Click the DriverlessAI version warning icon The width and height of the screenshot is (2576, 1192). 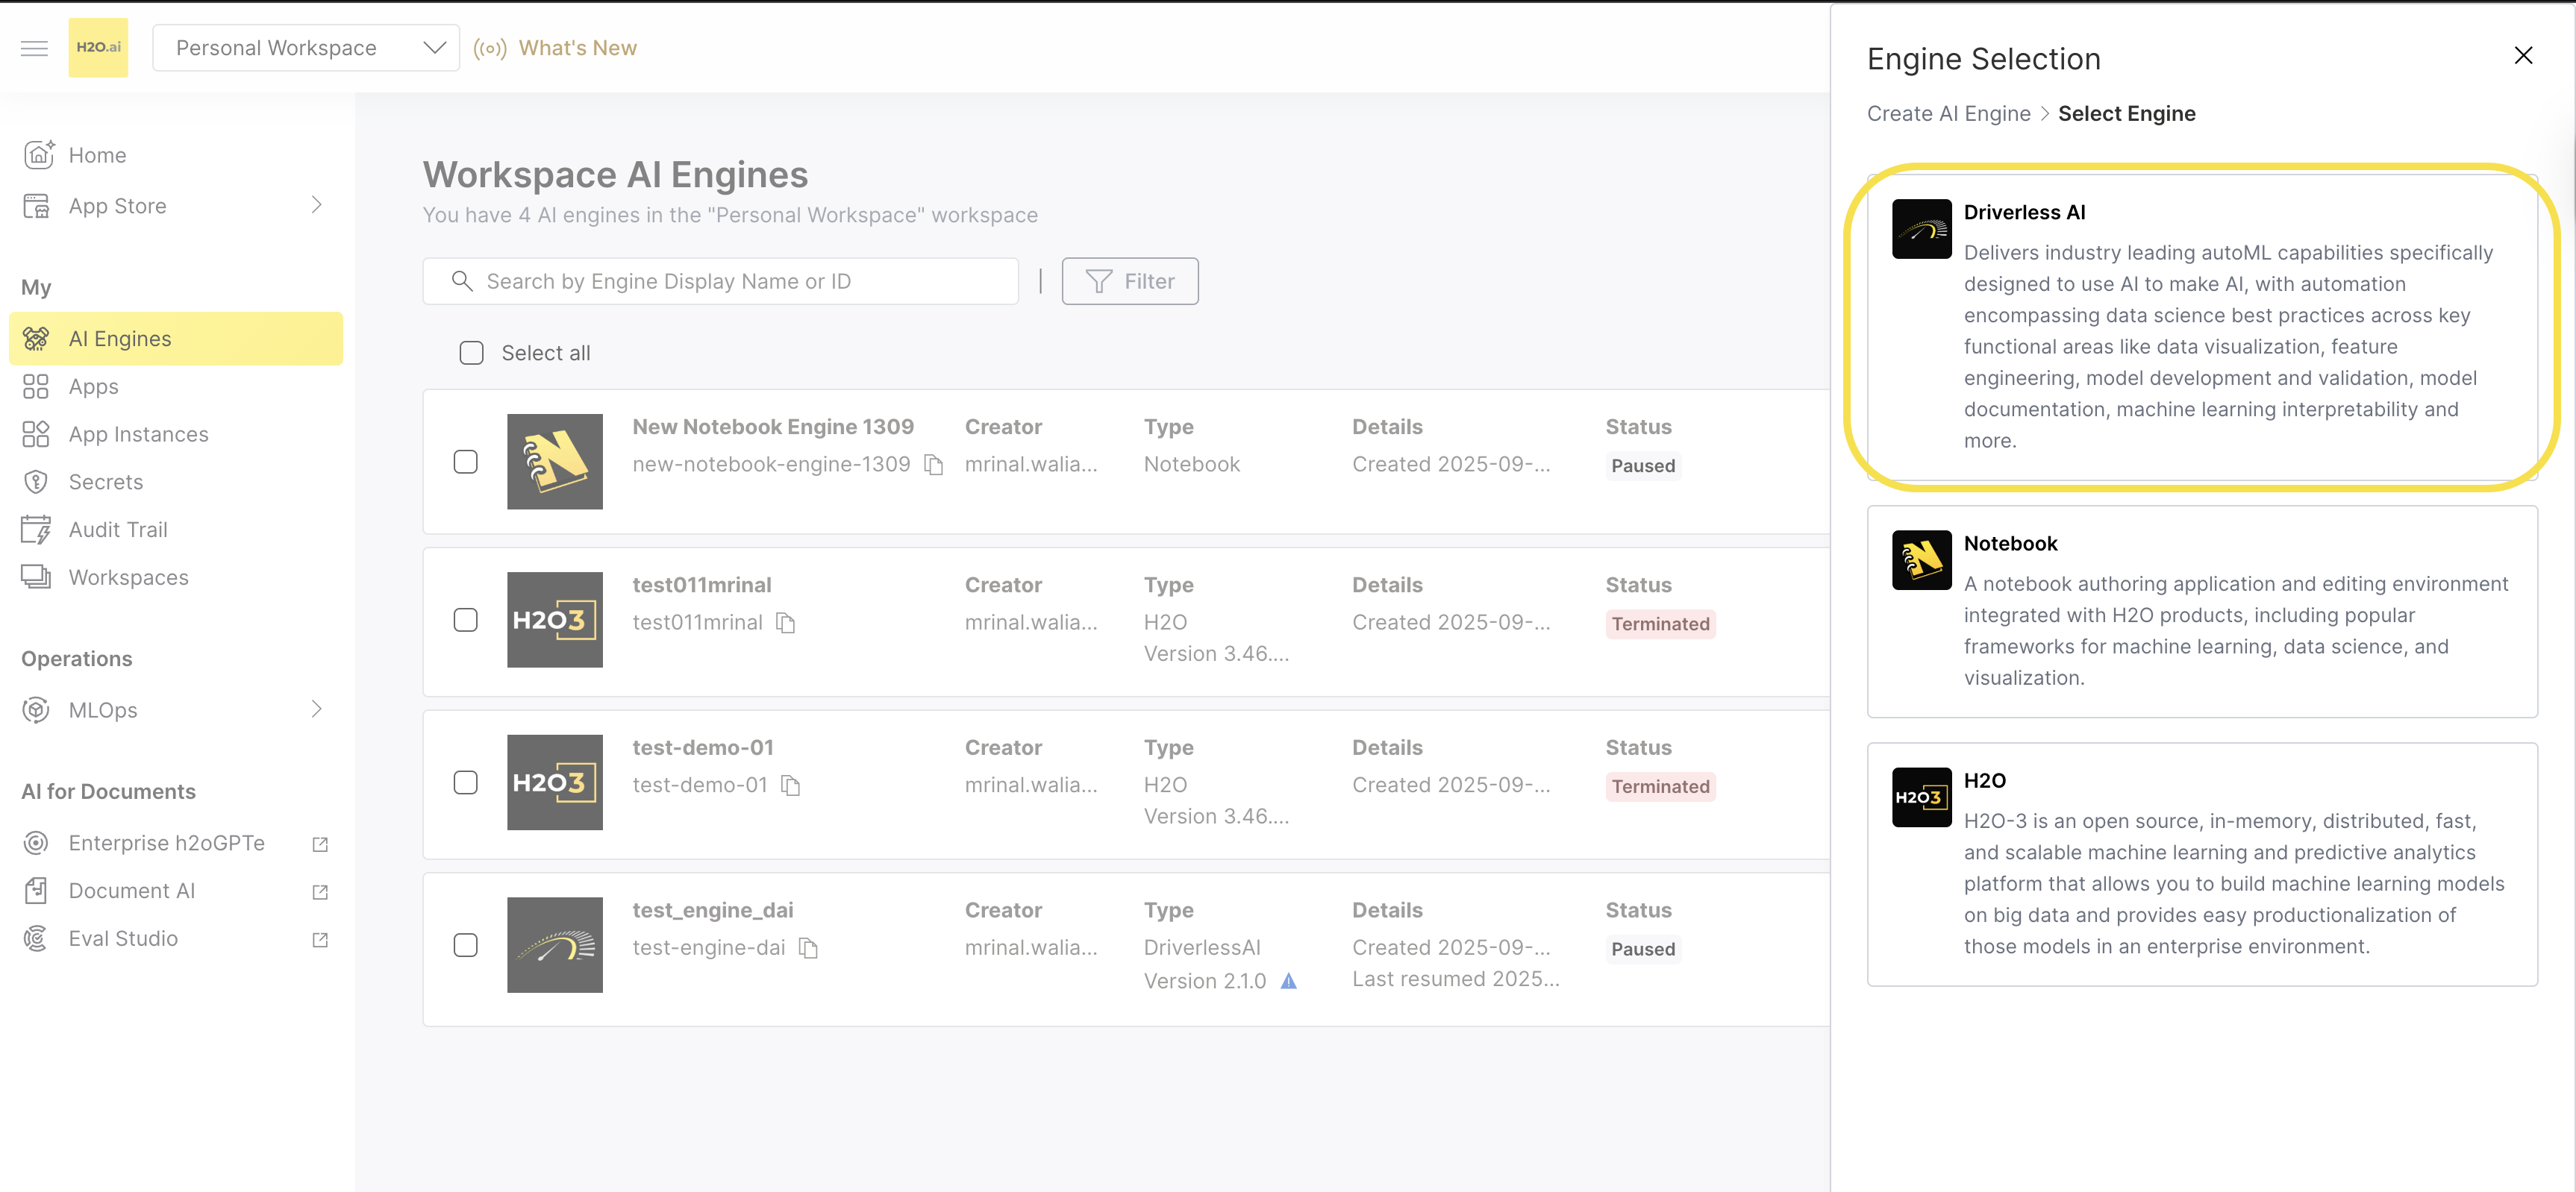pos(1288,981)
